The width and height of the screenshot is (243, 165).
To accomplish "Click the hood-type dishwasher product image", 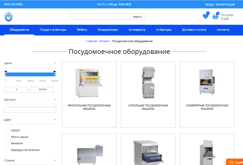I will point(148,82).
